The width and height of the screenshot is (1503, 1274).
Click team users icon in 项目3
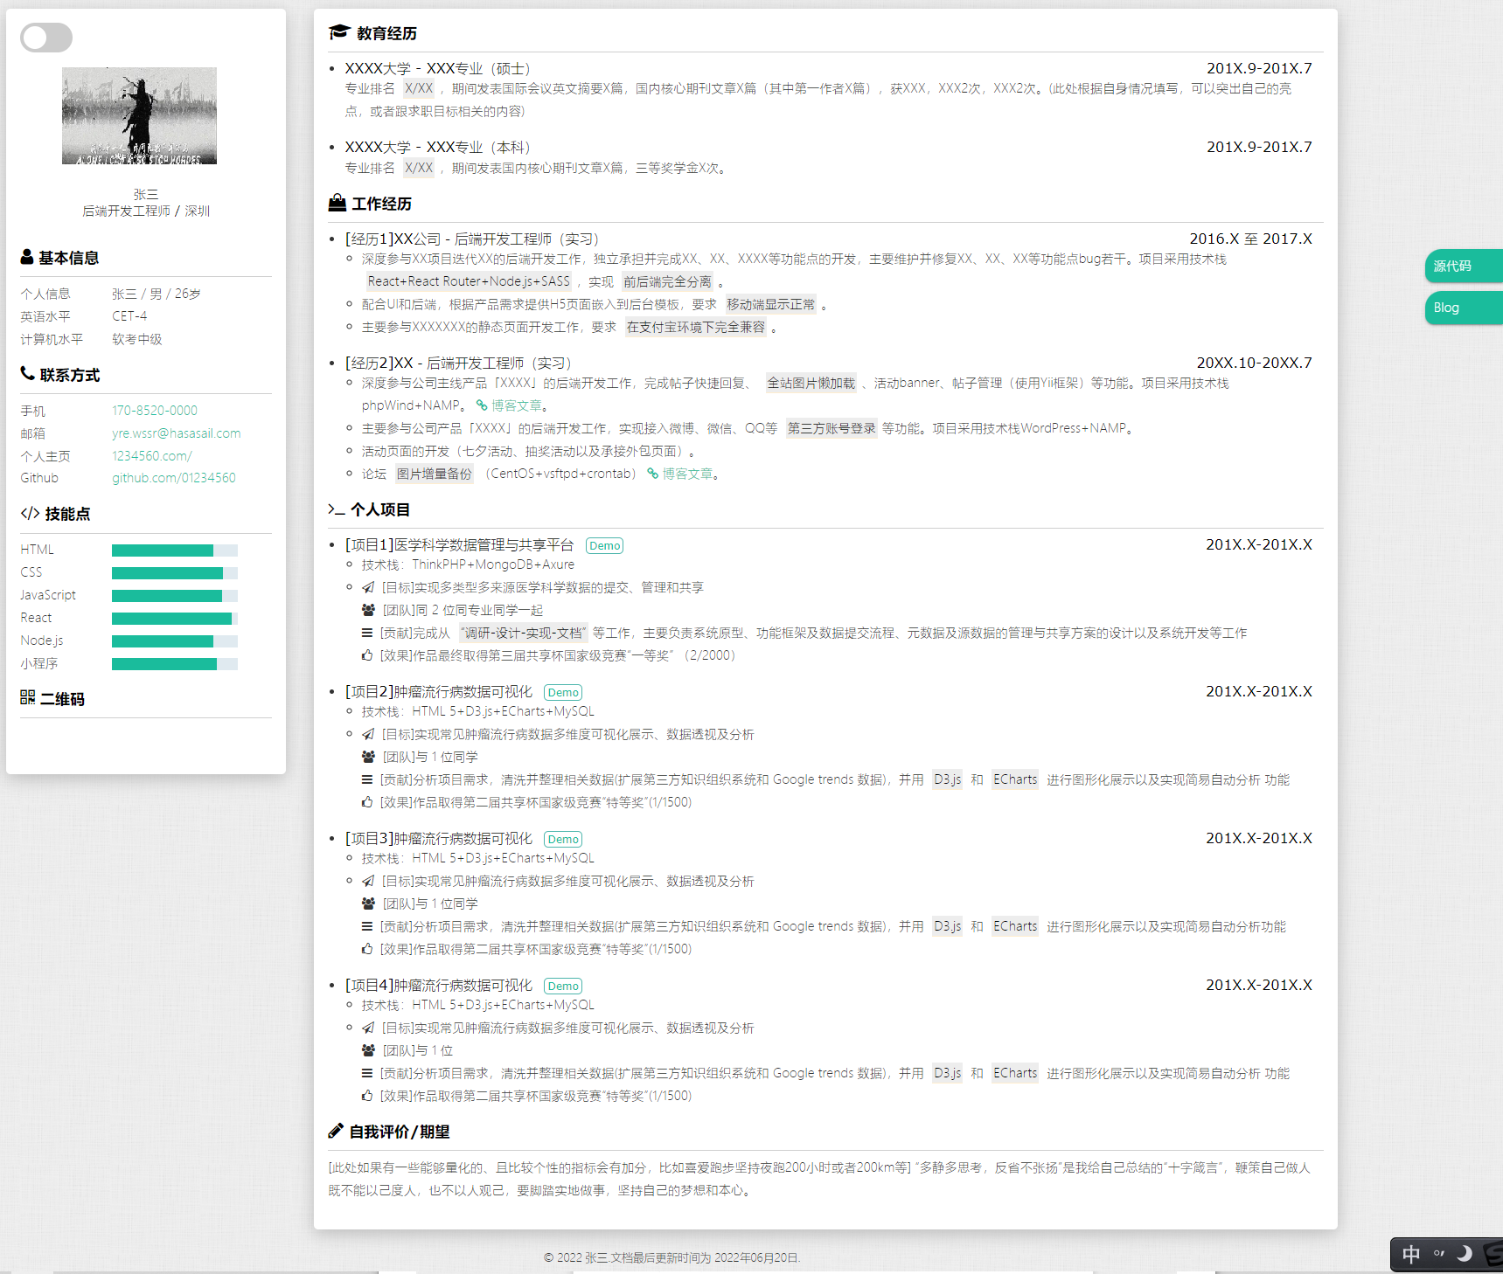368,904
